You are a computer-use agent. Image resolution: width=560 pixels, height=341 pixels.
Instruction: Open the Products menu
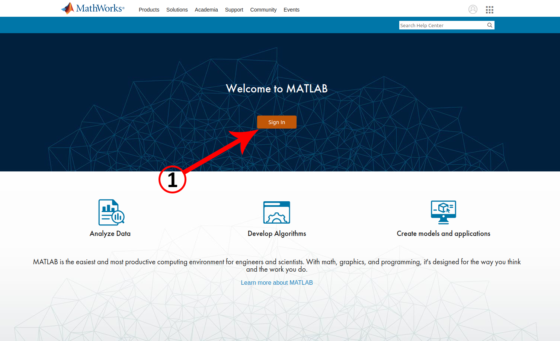[149, 10]
